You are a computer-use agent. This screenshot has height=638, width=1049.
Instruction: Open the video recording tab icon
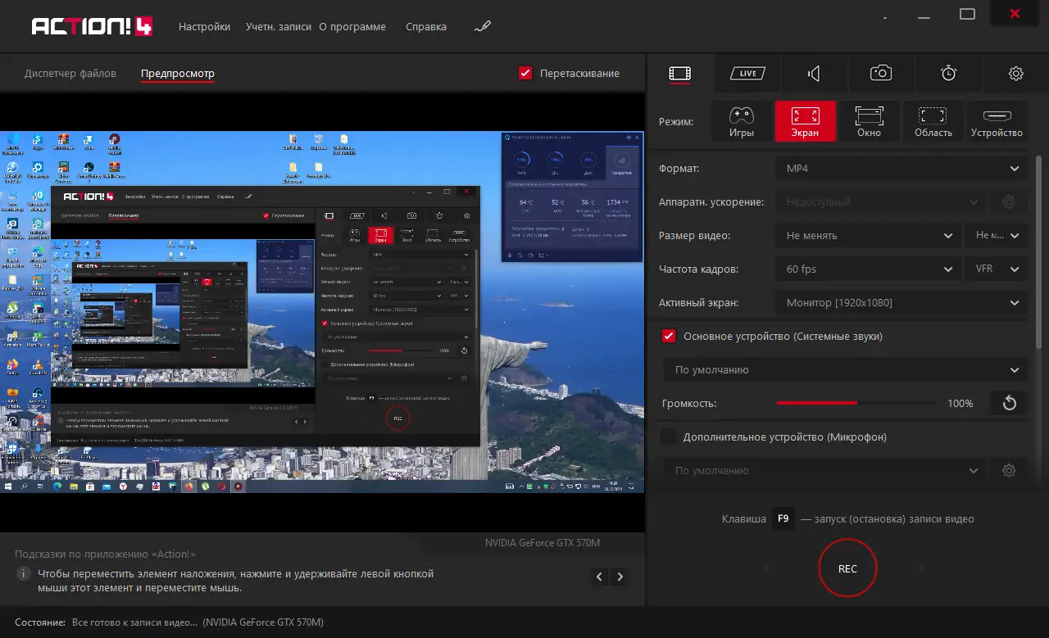(x=679, y=74)
